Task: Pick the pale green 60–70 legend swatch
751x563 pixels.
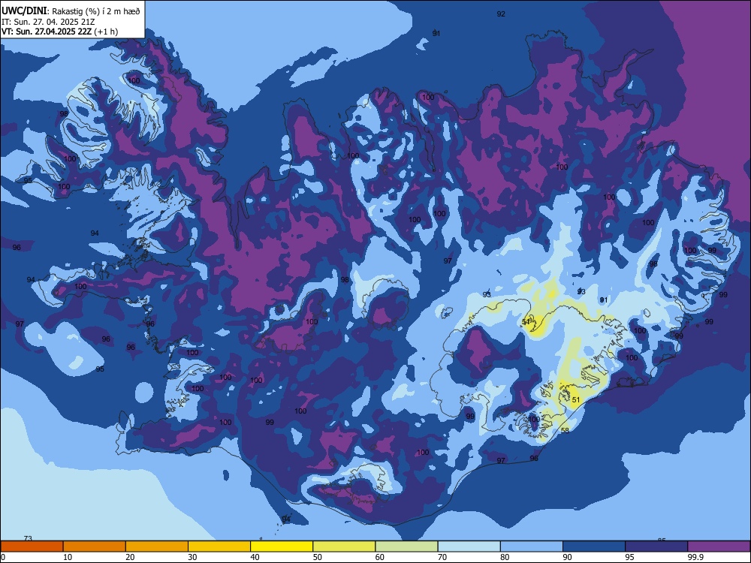Action: (406, 546)
